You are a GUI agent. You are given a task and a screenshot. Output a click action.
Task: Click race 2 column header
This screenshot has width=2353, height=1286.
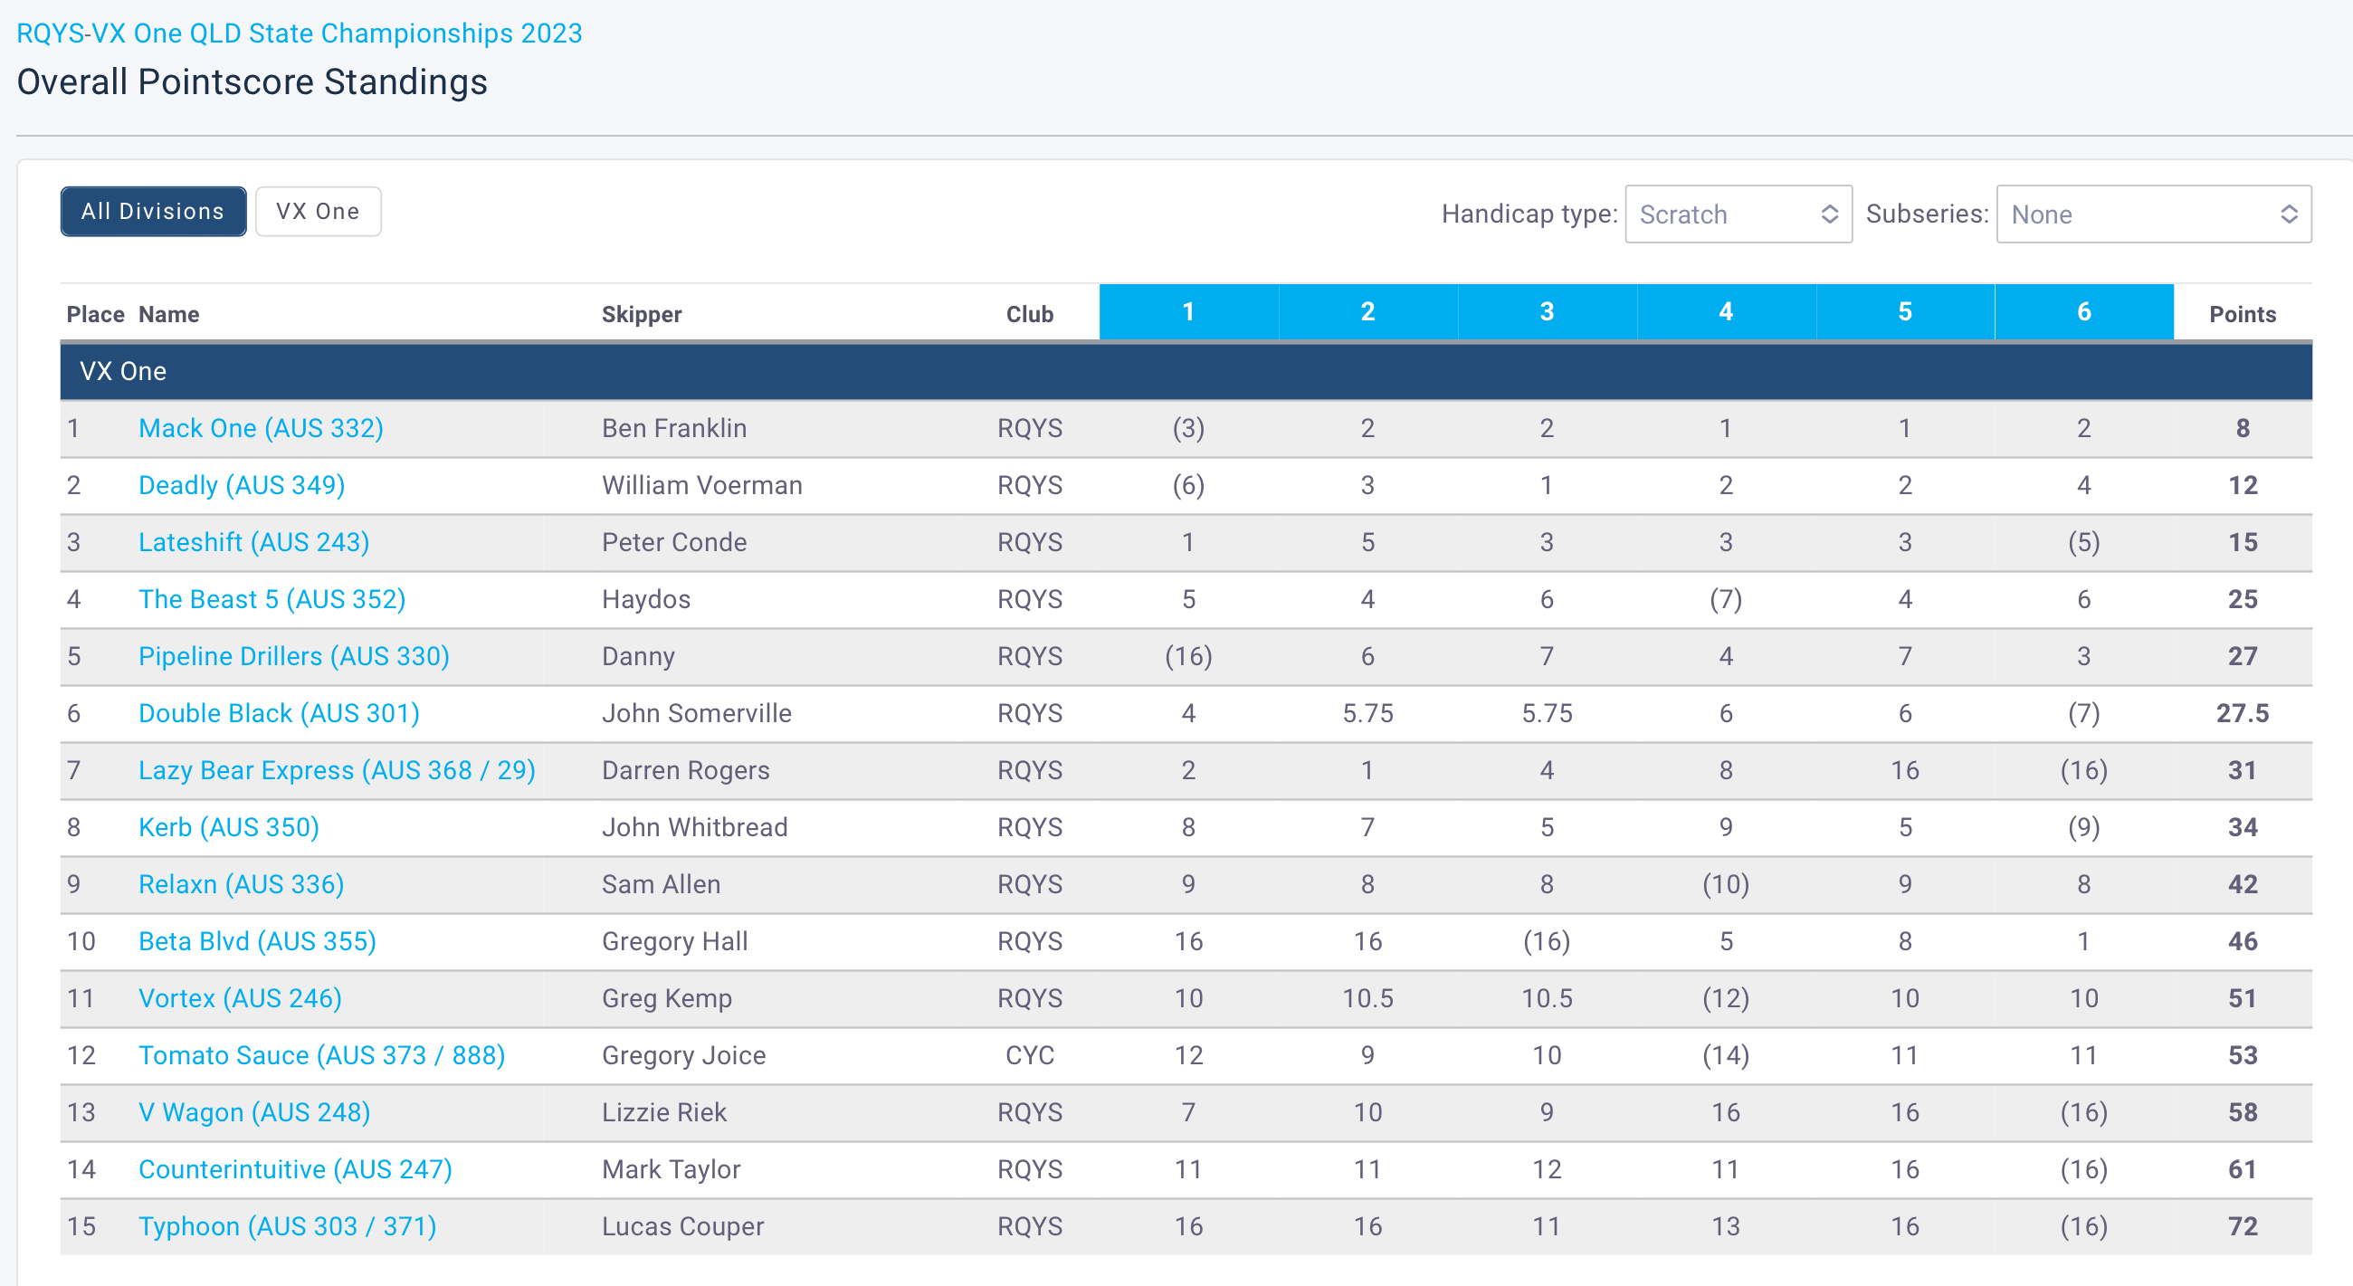click(1367, 312)
